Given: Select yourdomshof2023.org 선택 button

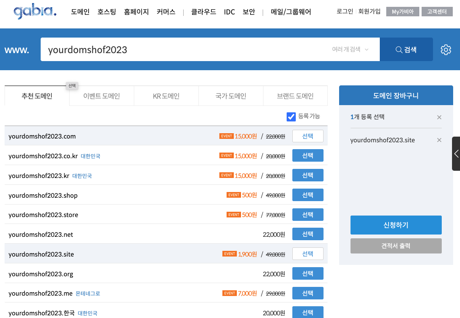Looking at the screenshot, I should [x=308, y=274].
